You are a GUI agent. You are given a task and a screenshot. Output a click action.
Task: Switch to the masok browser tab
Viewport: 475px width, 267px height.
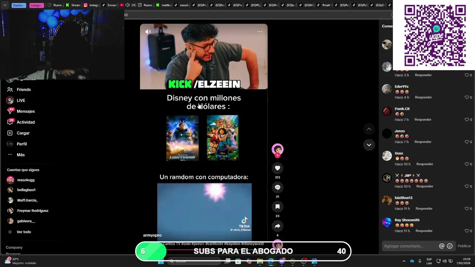click(181, 5)
